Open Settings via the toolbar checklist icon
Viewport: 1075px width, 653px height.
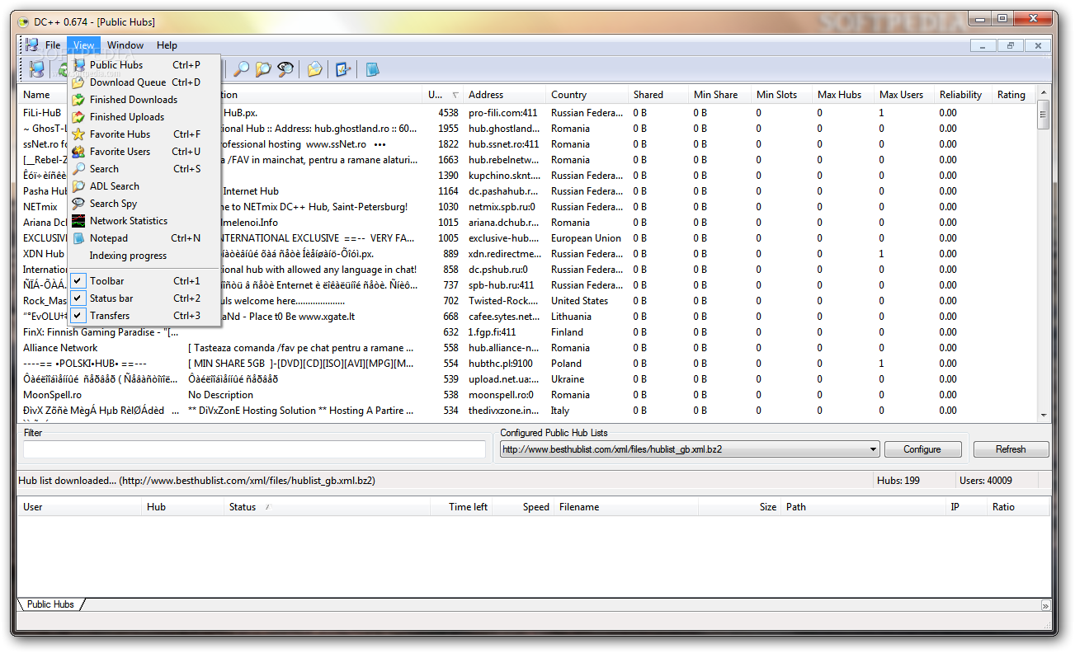pyautogui.click(x=343, y=70)
